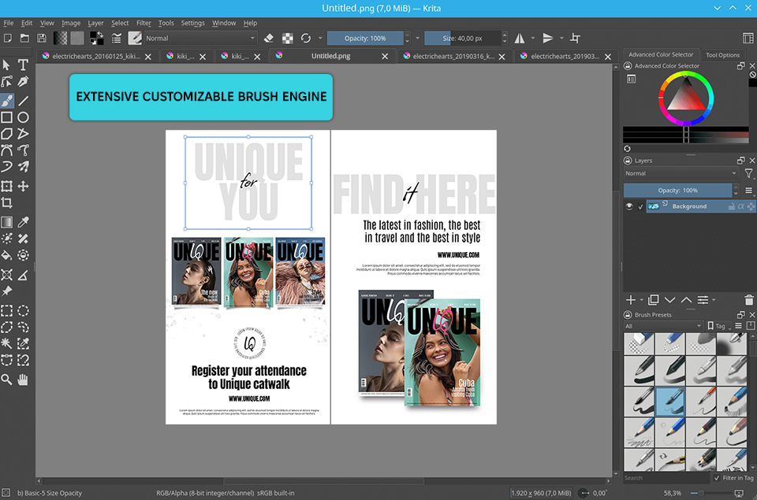
Task: Open the Tag button menu
Action: coord(719,326)
